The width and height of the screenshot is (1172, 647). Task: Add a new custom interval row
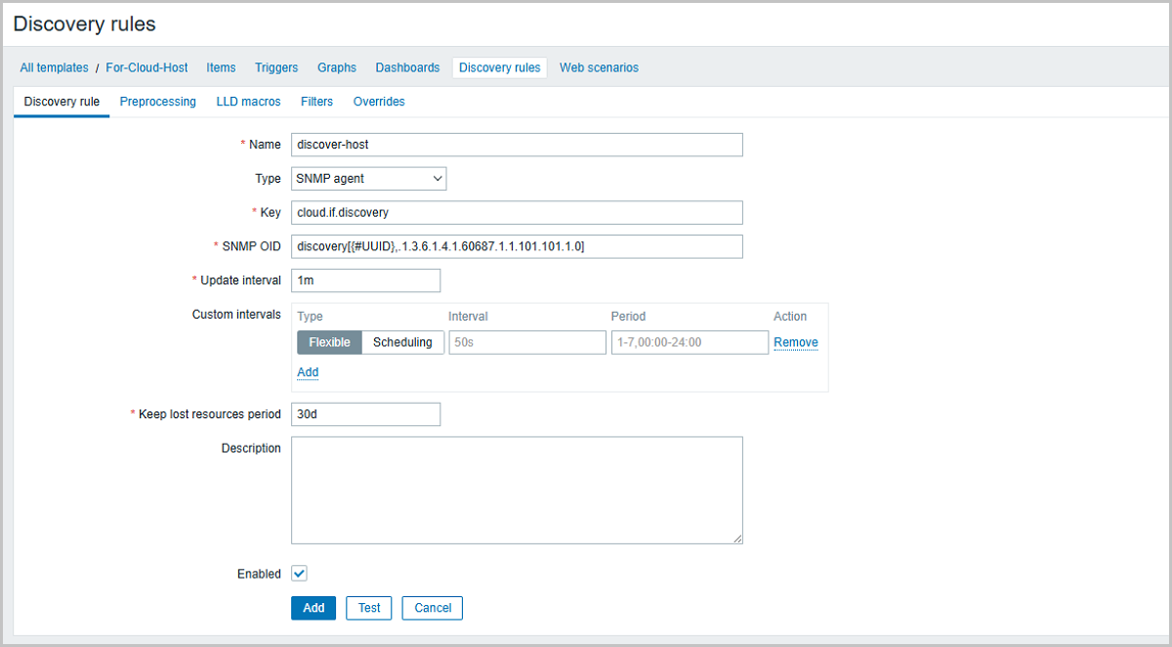tap(308, 372)
